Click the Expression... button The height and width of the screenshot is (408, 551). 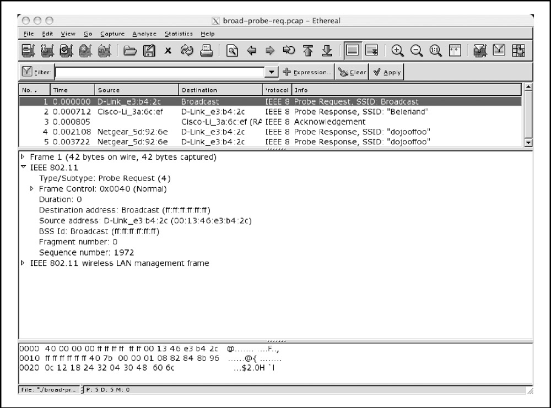coord(307,72)
